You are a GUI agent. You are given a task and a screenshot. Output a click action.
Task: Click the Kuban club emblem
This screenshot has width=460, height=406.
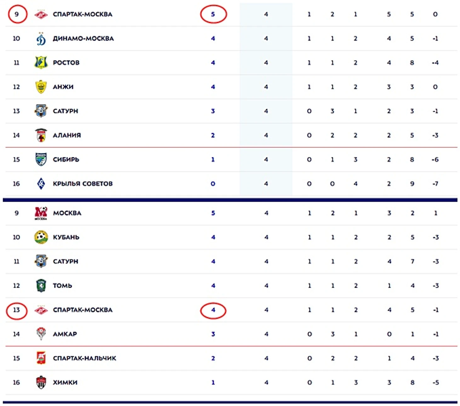pyautogui.click(x=41, y=237)
